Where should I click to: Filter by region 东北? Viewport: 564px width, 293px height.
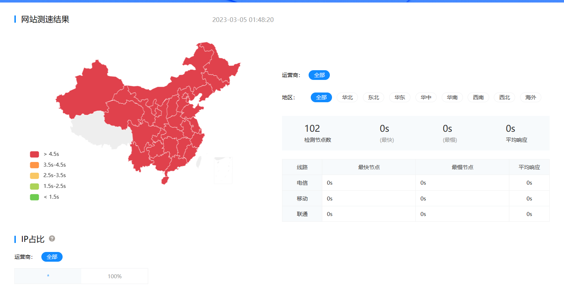[374, 98]
